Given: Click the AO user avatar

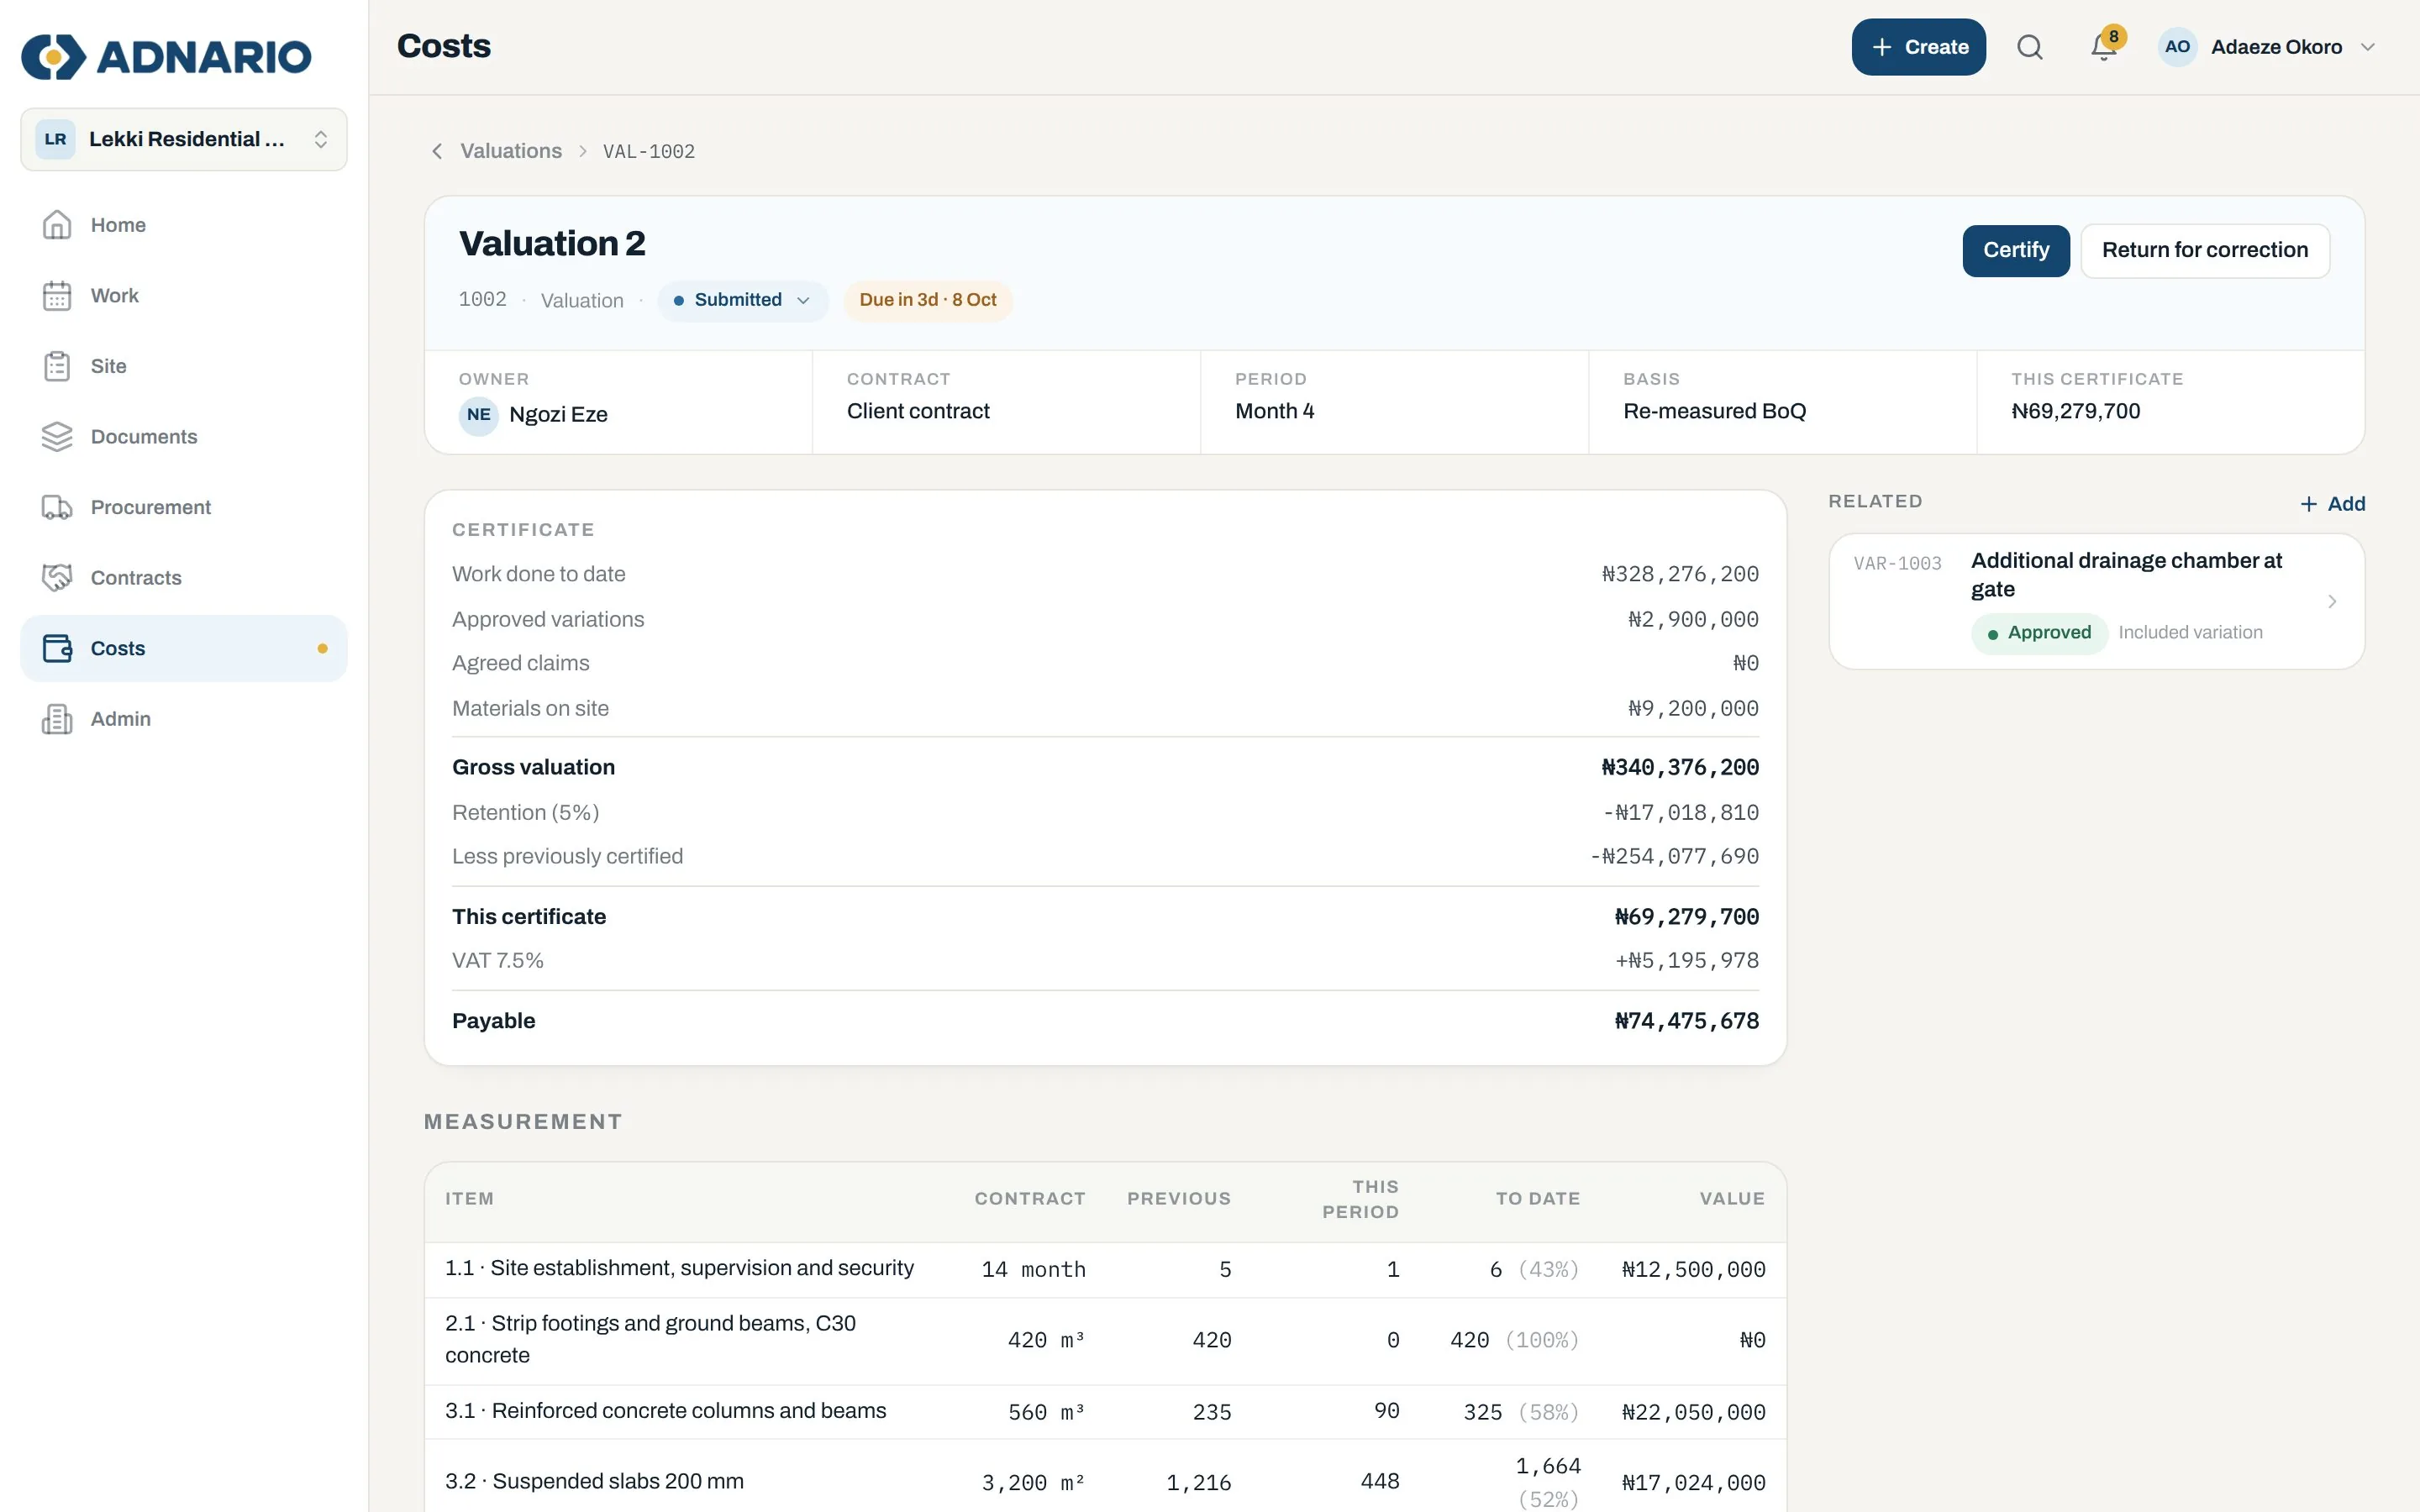Looking at the screenshot, I should click(x=2177, y=47).
